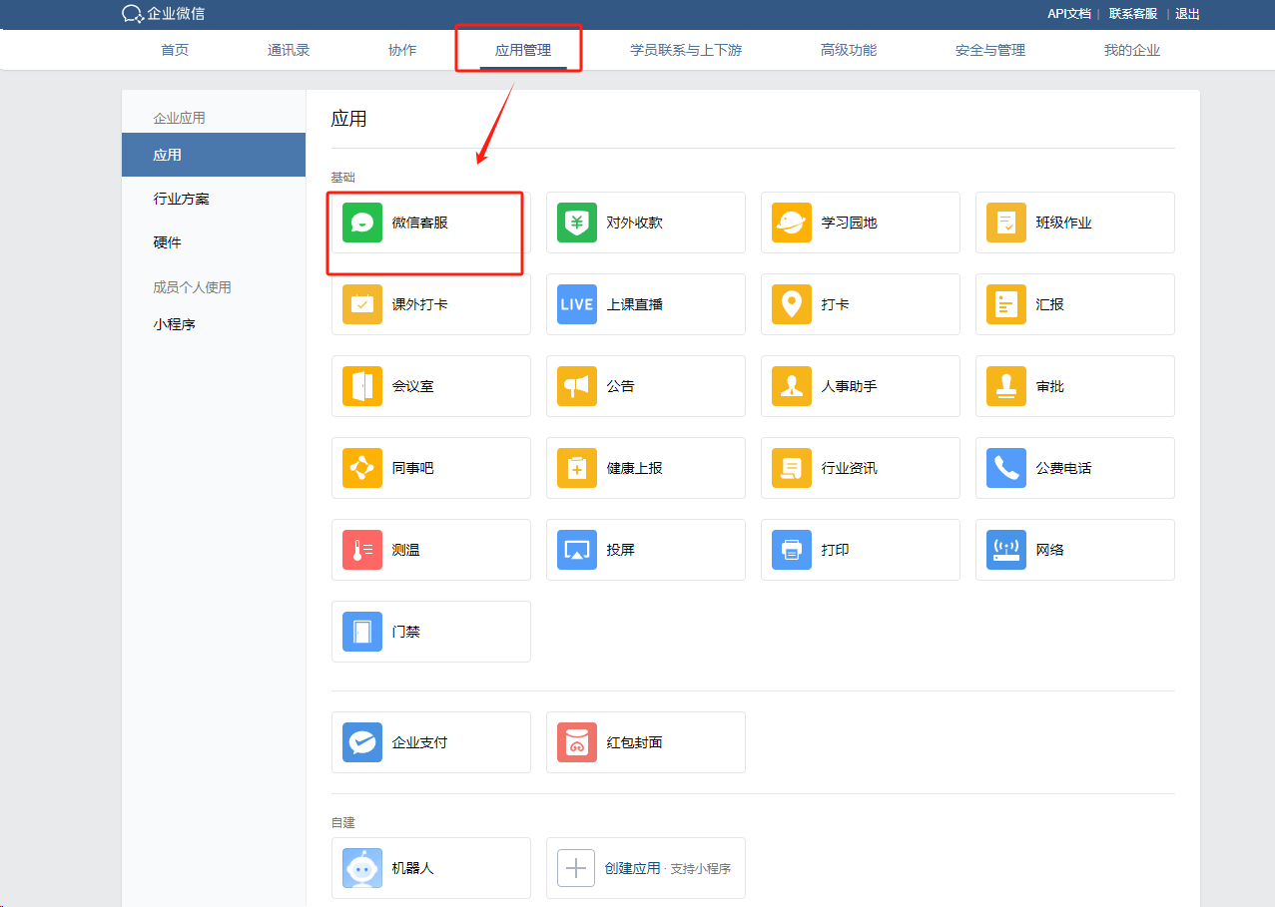Screen dimensions: 1275x907
Task: Click the 健康上报 label text
Action: [x=635, y=468]
